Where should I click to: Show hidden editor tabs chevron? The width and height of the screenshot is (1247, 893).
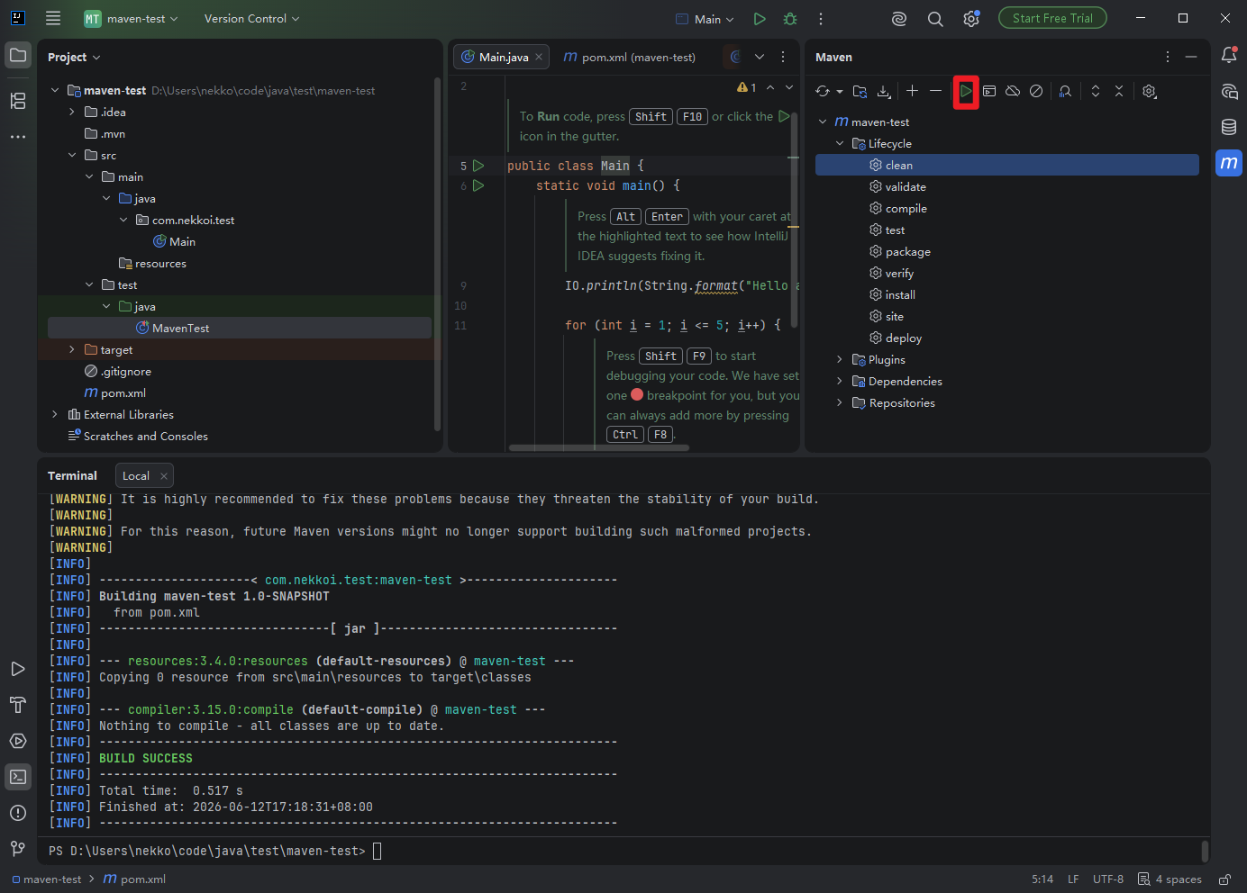760,57
